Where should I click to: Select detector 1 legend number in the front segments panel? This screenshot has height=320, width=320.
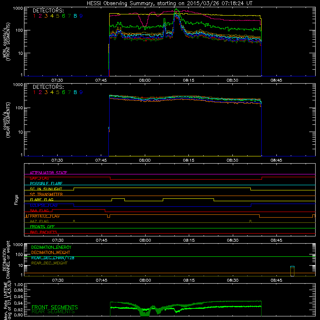tap(34, 16)
